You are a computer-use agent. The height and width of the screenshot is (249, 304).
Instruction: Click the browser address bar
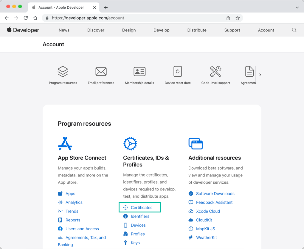click(x=134, y=18)
